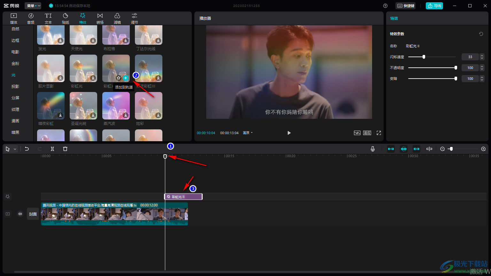Select the 分屏 effect category
Image resolution: width=491 pixels, height=276 pixels.
point(15,98)
